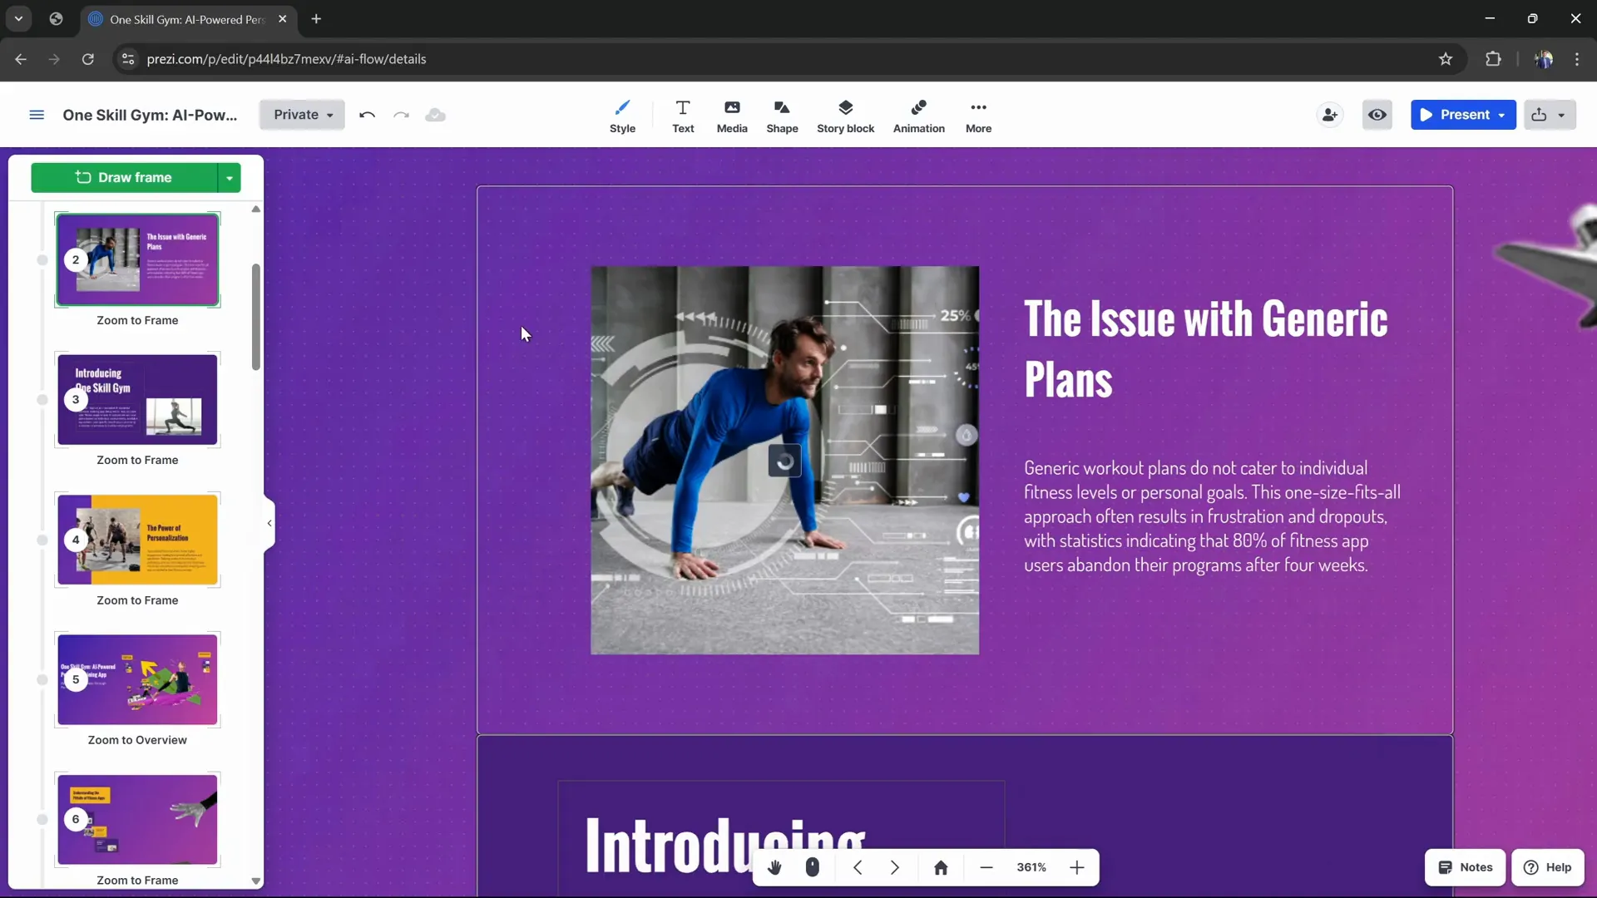Click the More toolbar icon

(979, 115)
